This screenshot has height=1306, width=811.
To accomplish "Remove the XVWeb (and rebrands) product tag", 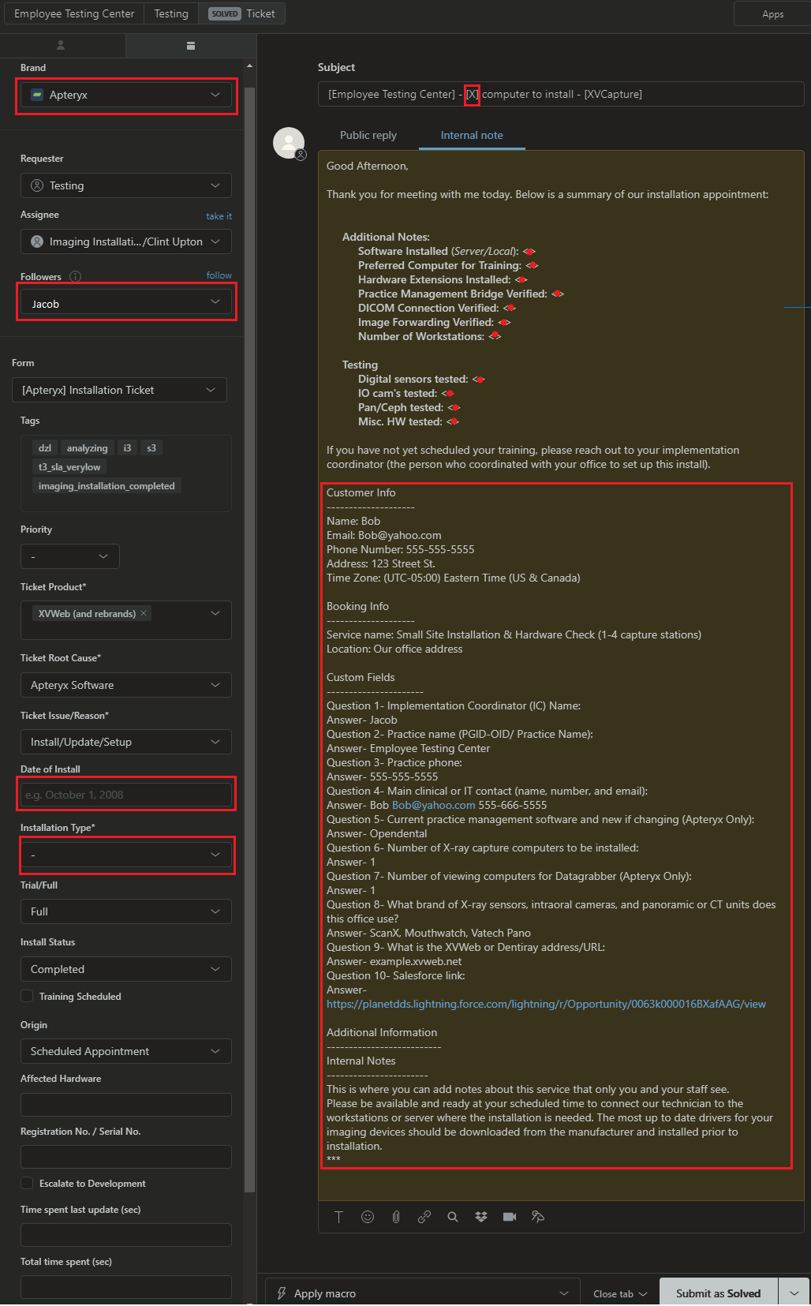I will tap(144, 613).
